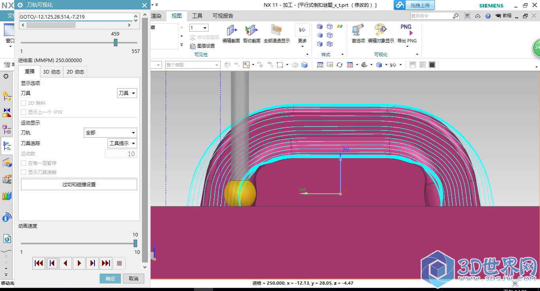The height and width of the screenshot is (291, 540).
Task: Open the tool (刀具) display dropdown
Action: coord(127,93)
